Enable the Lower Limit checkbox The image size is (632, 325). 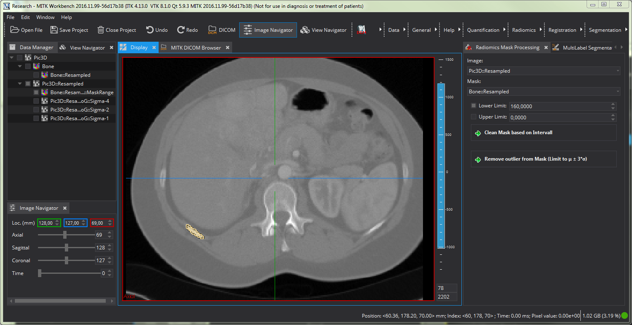(473, 106)
